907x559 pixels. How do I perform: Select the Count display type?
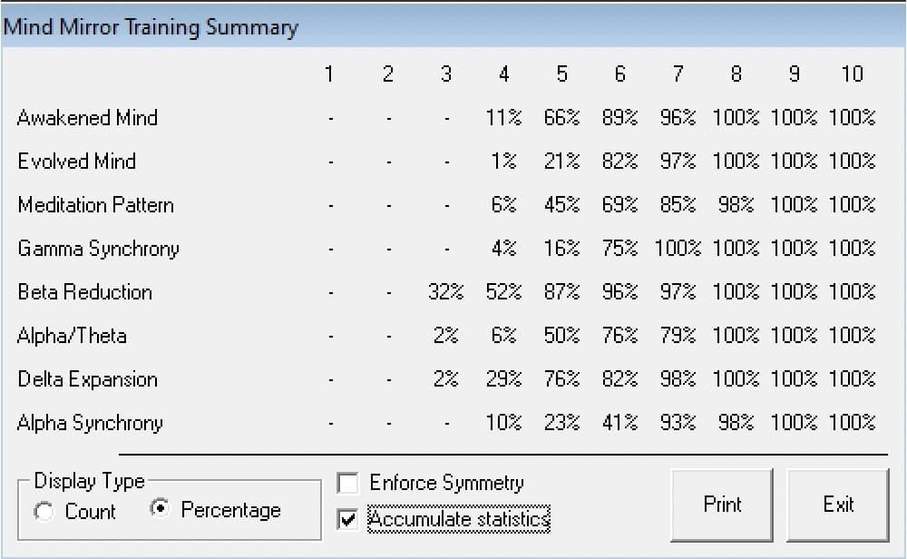tap(44, 512)
